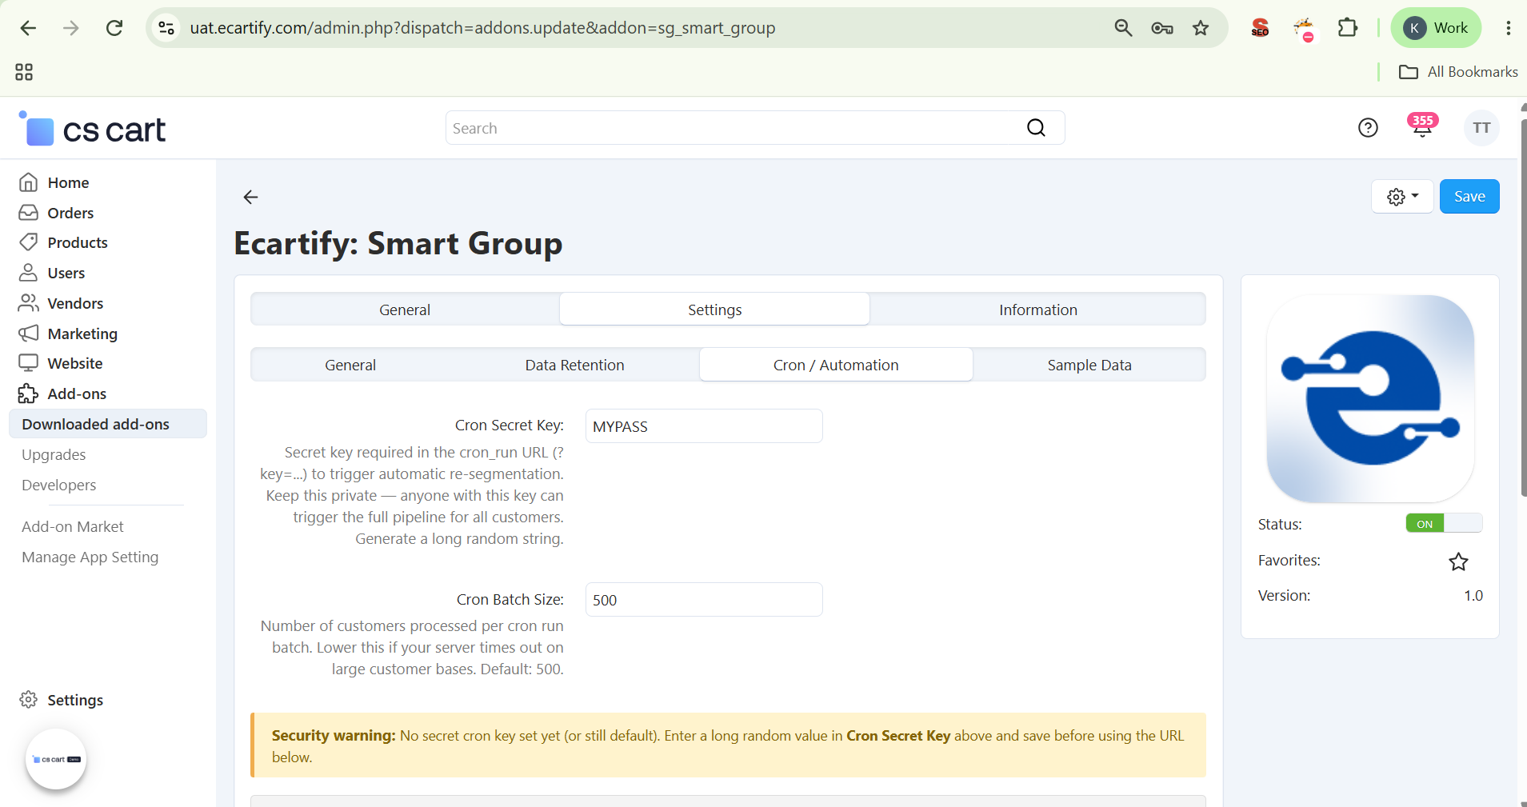Click the CS-Cart logo
Screen dimensions: 1527x807
(x=92, y=129)
